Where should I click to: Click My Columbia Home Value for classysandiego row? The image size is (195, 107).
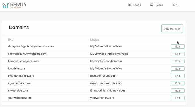point(106,46)
